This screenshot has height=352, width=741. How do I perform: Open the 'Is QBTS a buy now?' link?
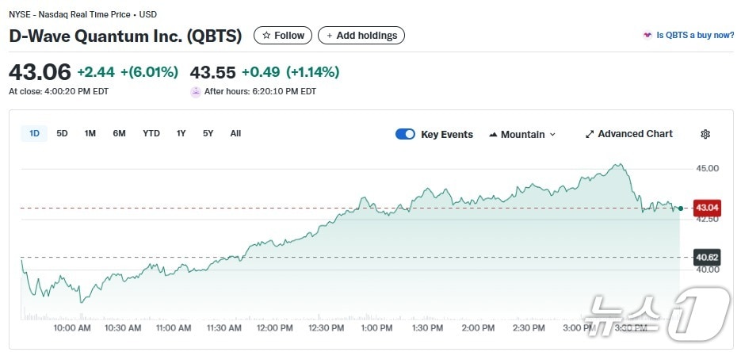pyautogui.click(x=694, y=36)
